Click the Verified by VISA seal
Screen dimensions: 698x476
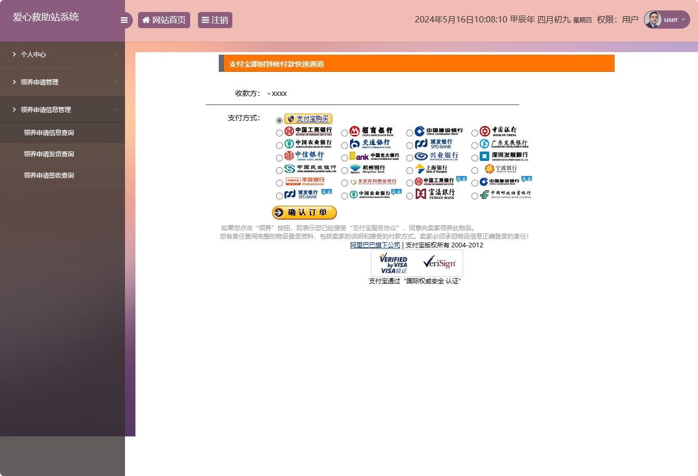click(394, 263)
